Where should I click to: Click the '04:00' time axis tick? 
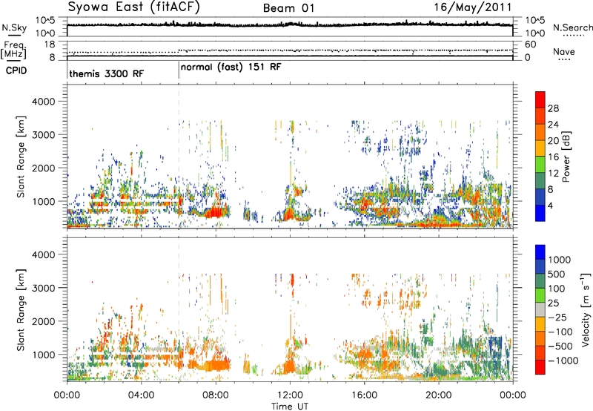142,395
